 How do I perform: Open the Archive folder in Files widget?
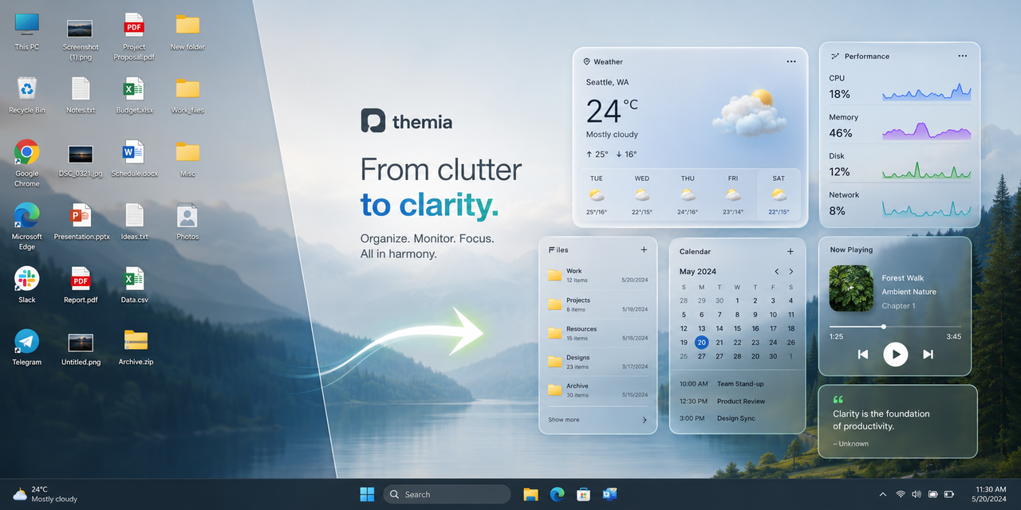[598, 390]
